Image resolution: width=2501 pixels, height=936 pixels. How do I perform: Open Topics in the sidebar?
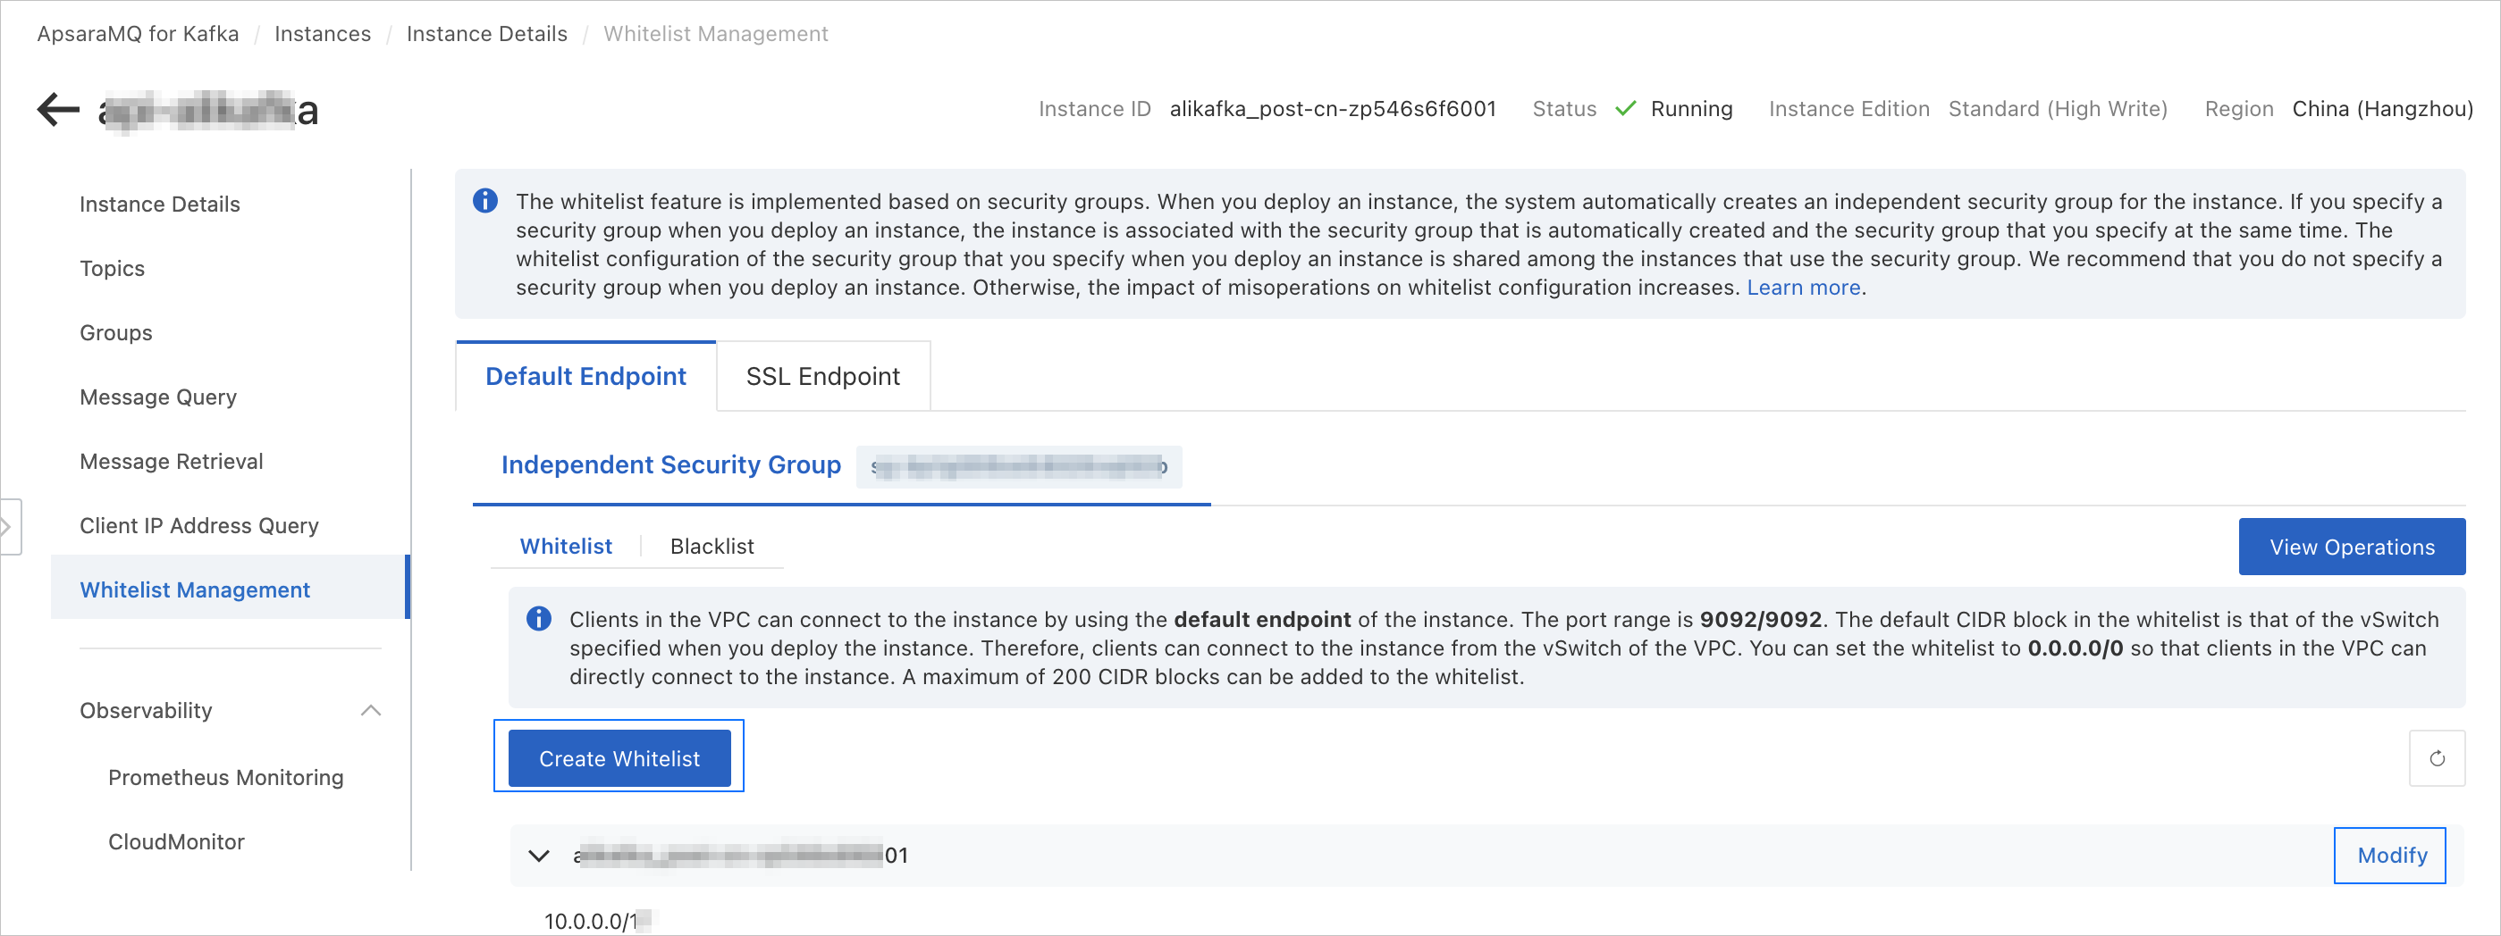point(112,269)
